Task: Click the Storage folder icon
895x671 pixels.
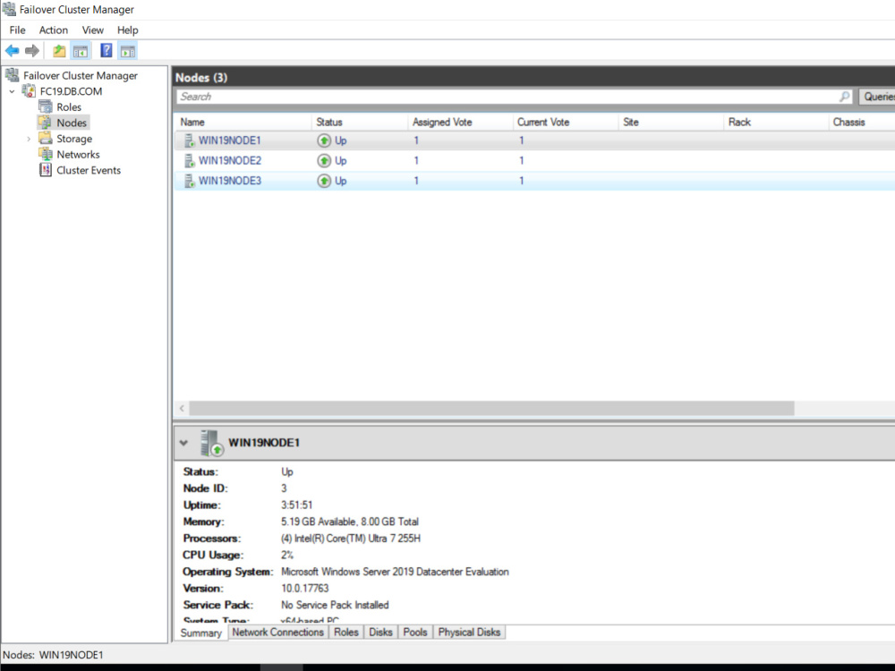Action: [x=45, y=138]
